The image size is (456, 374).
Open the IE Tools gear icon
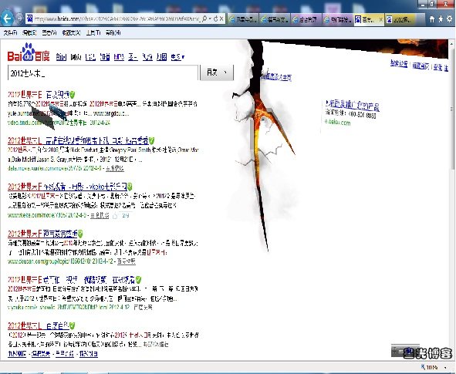coord(450,19)
